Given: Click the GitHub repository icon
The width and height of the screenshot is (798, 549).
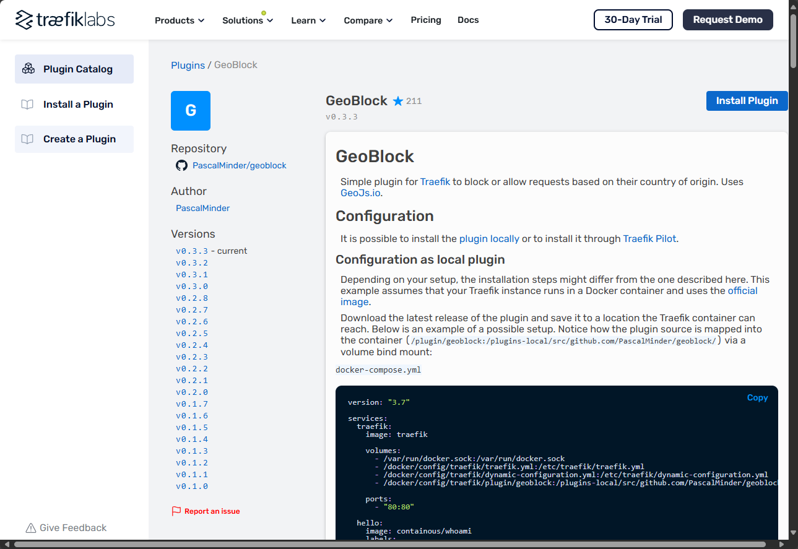Looking at the screenshot, I should coord(181,165).
